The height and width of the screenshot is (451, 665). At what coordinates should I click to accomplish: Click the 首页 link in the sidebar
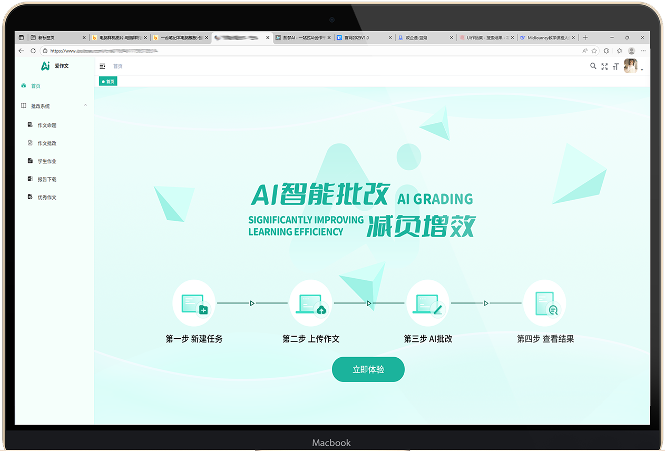coord(35,86)
